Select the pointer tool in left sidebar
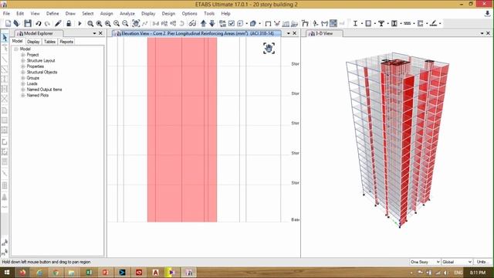This screenshot has width=494, height=278. [5, 38]
